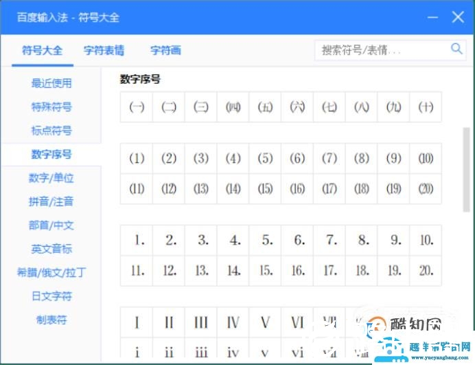
Task: Insert the ⑴ parenthesized number symbol
Action: (137, 158)
